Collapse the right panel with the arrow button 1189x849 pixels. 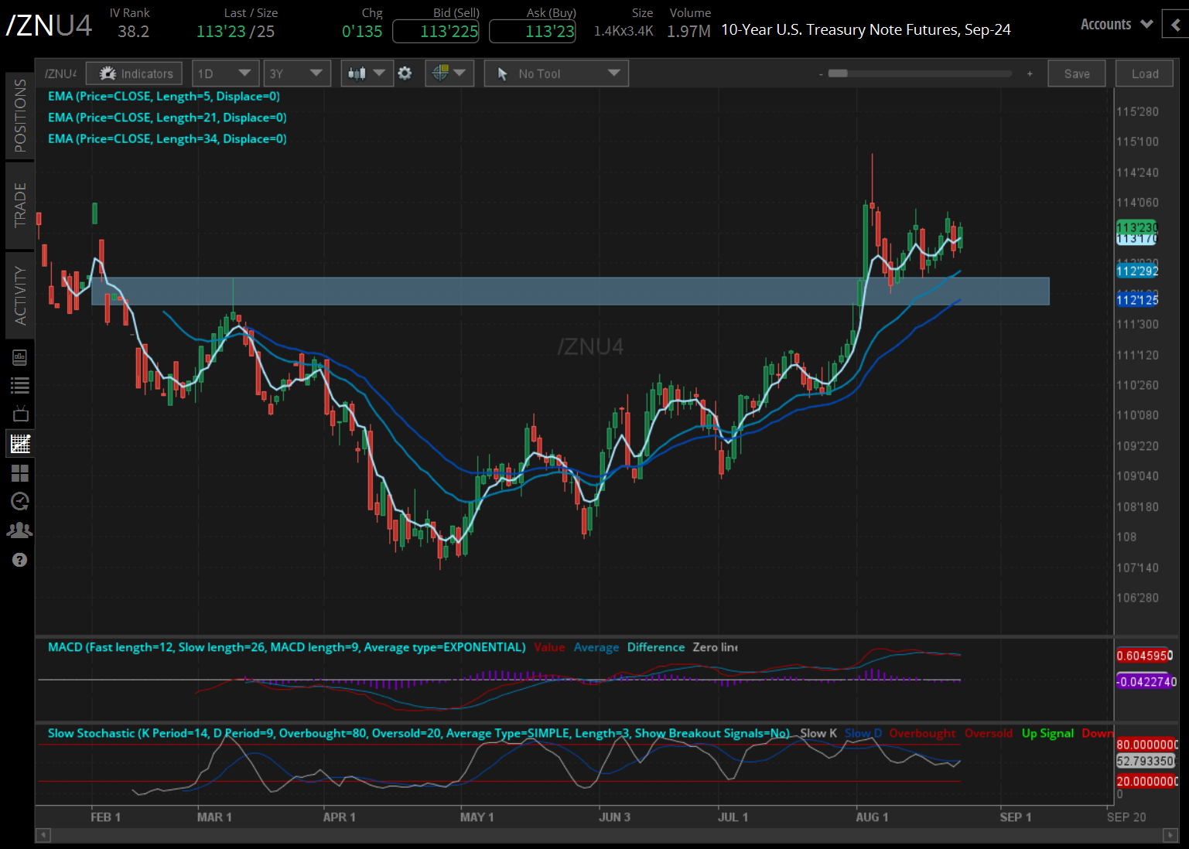click(x=1176, y=25)
